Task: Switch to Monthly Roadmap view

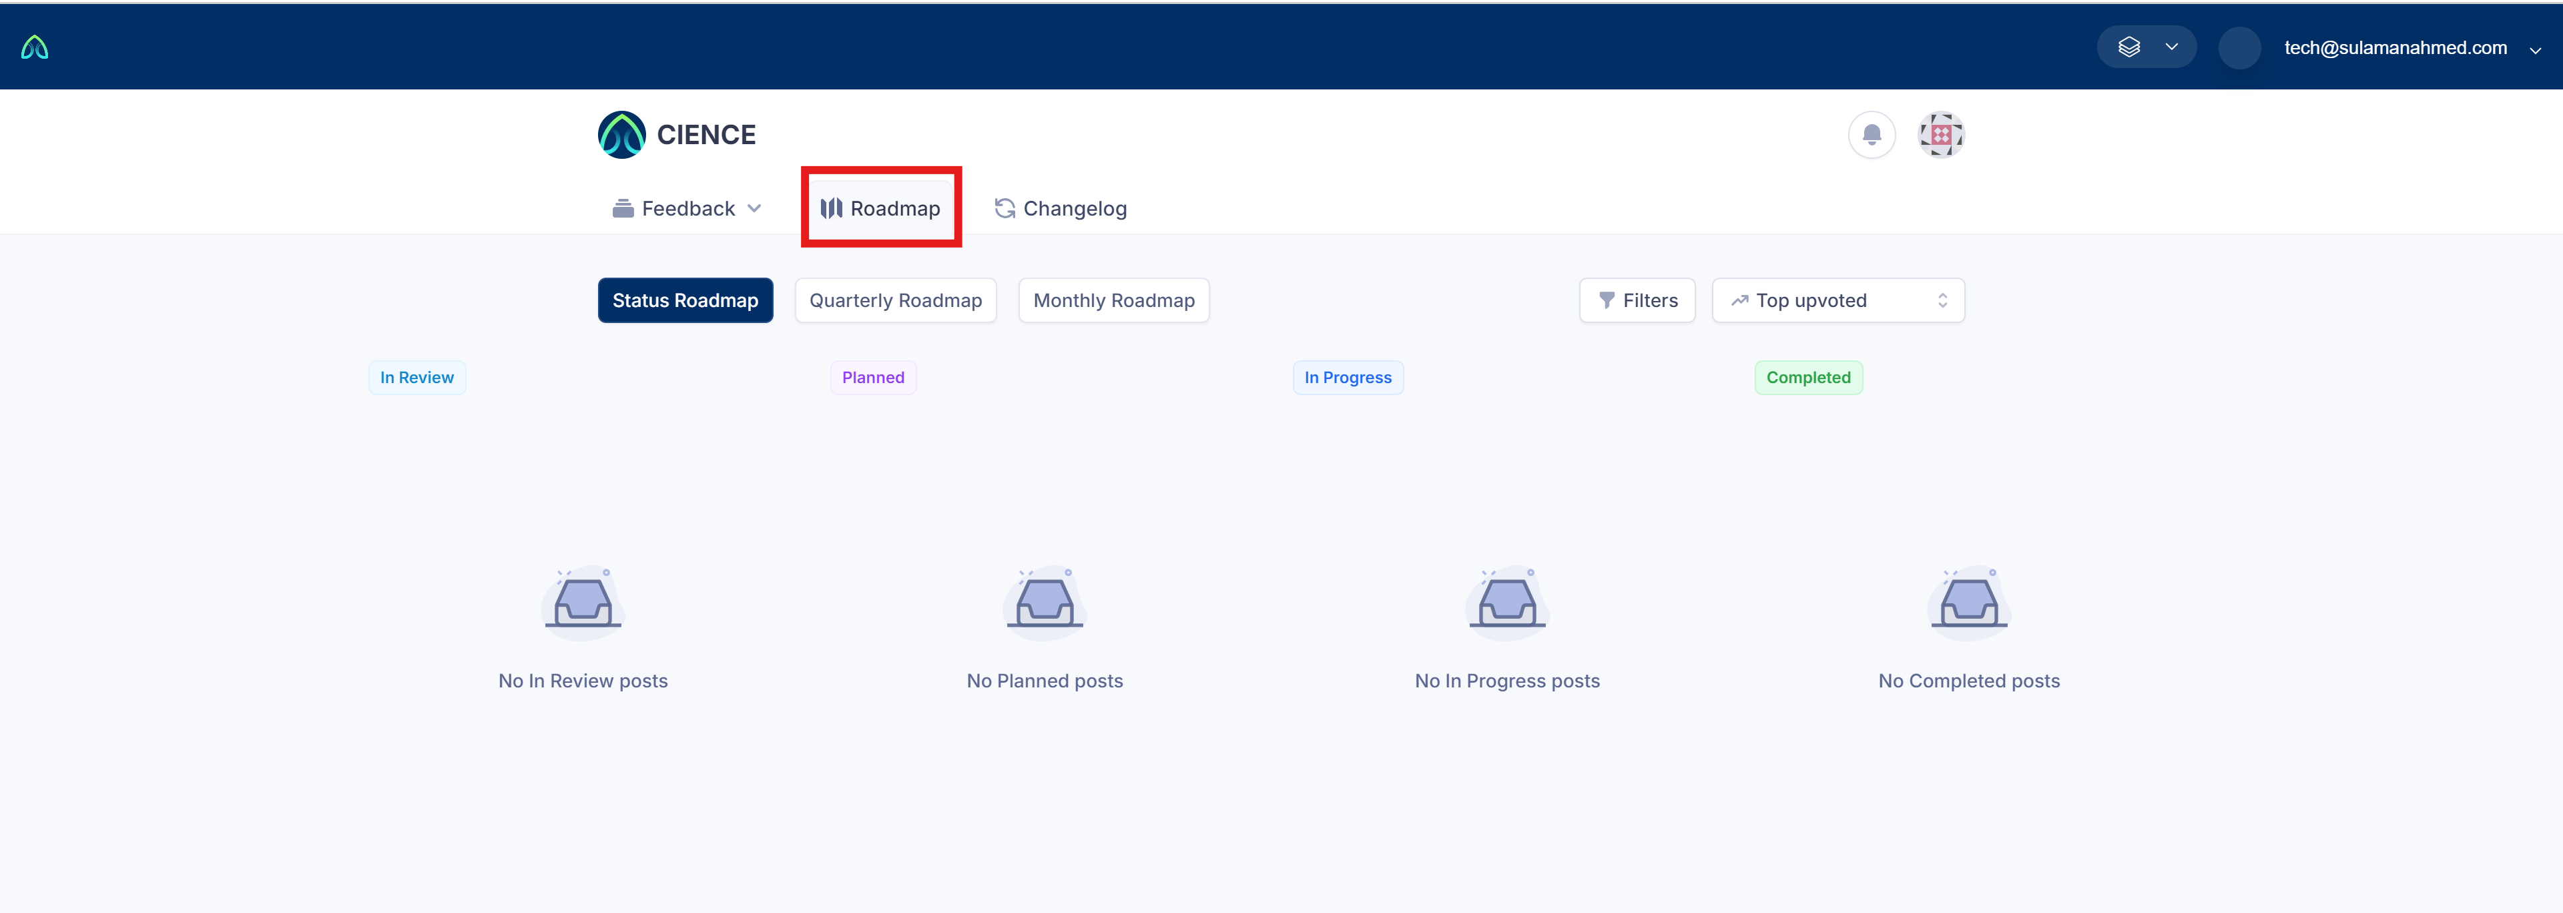Action: (x=1113, y=300)
